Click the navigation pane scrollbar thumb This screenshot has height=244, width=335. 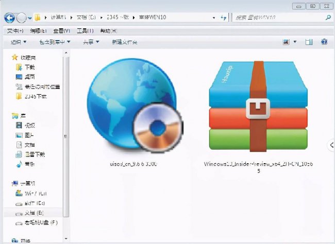[x=66, y=136]
